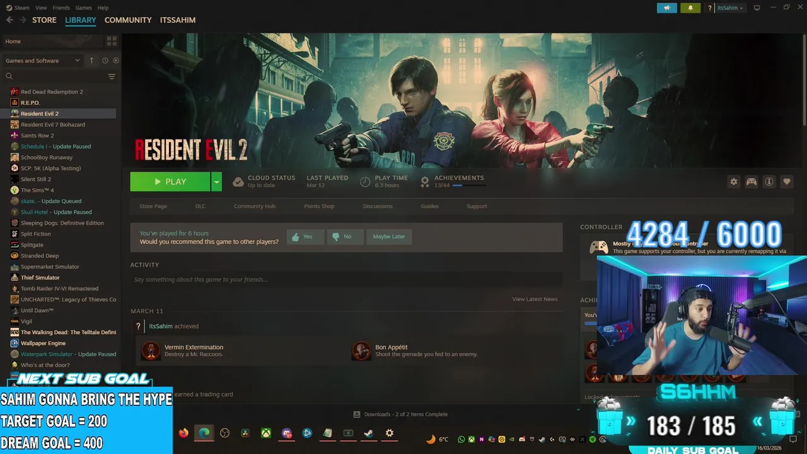
Task: Click the WhatsApp tray icon
Action: [x=462, y=439]
